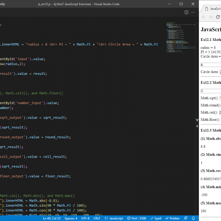The height and width of the screenshot is (221, 221).
Task: Change the CRLF end-of-line sequence
Action: click(x=97, y=218)
